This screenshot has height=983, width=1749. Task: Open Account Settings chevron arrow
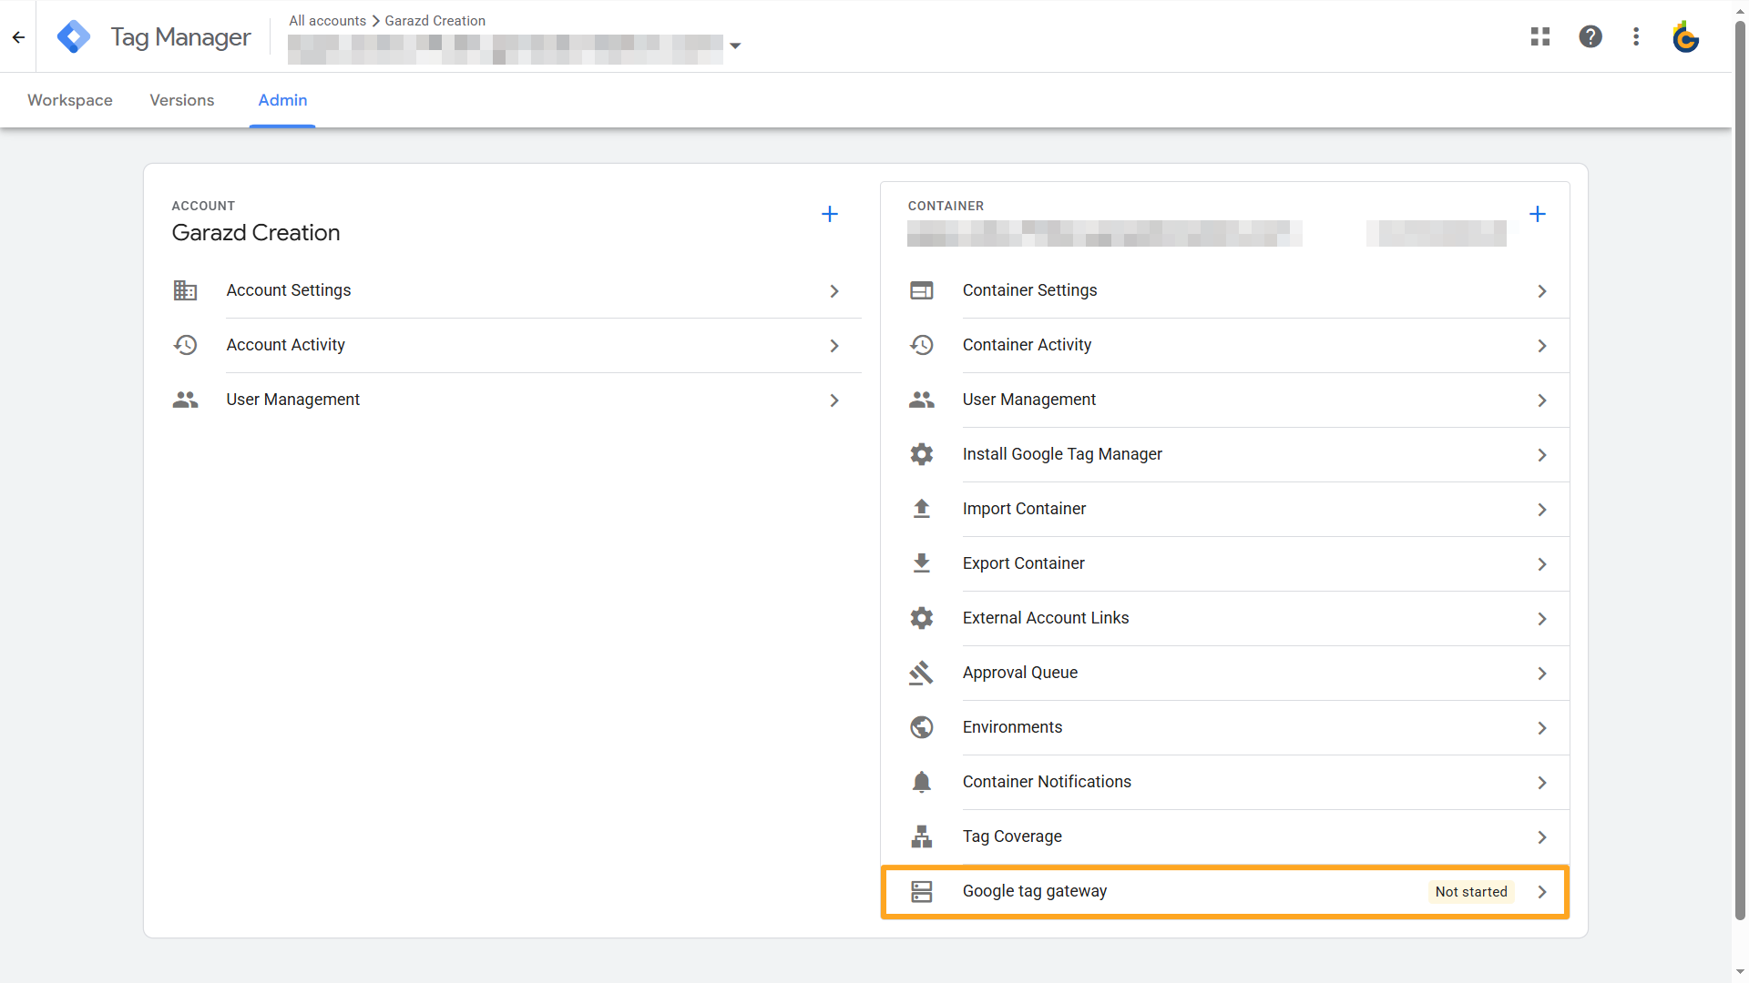834,291
